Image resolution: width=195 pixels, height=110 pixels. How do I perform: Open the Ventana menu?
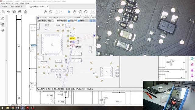[22, 3]
